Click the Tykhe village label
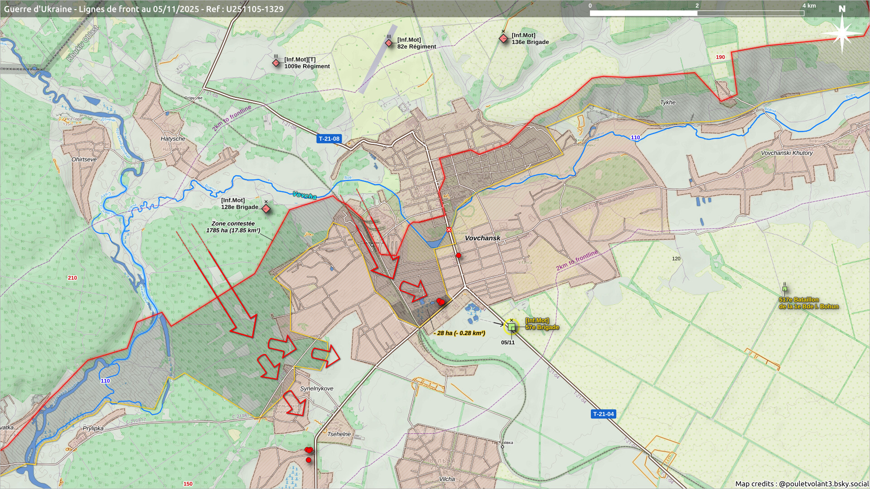The height and width of the screenshot is (489, 870). click(667, 102)
